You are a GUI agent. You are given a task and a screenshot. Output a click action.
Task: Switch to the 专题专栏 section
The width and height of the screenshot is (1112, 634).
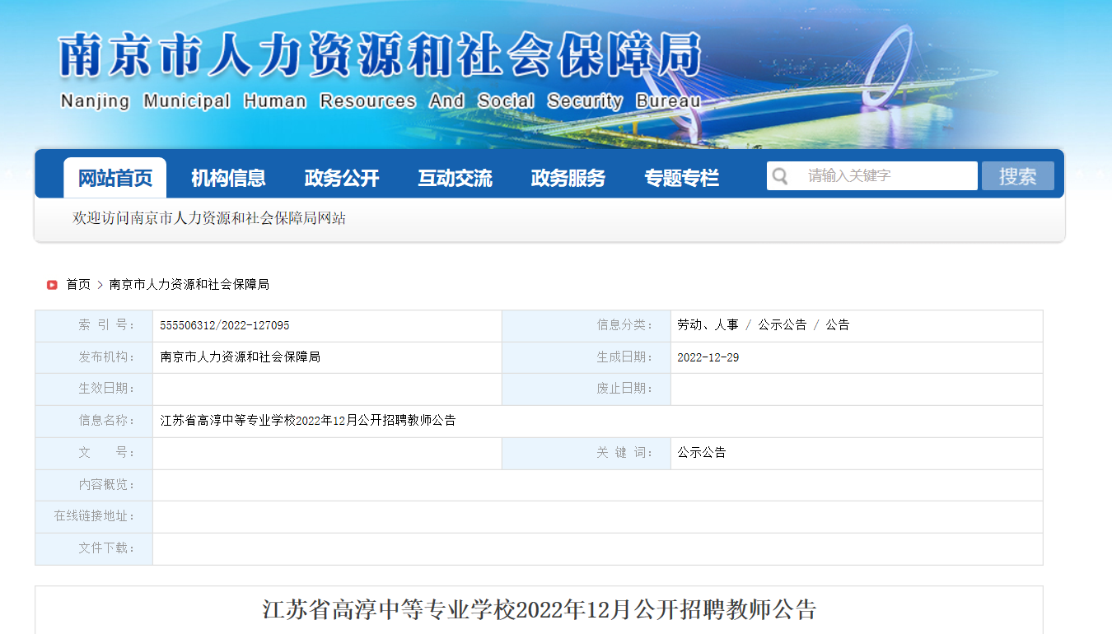coord(681,178)
